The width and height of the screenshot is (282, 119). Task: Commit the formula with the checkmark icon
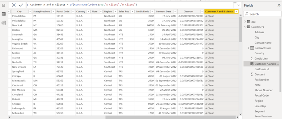21,5
